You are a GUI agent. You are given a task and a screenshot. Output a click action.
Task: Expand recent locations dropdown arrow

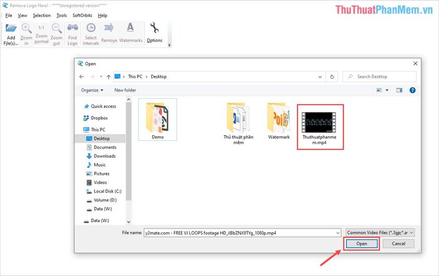101,76
